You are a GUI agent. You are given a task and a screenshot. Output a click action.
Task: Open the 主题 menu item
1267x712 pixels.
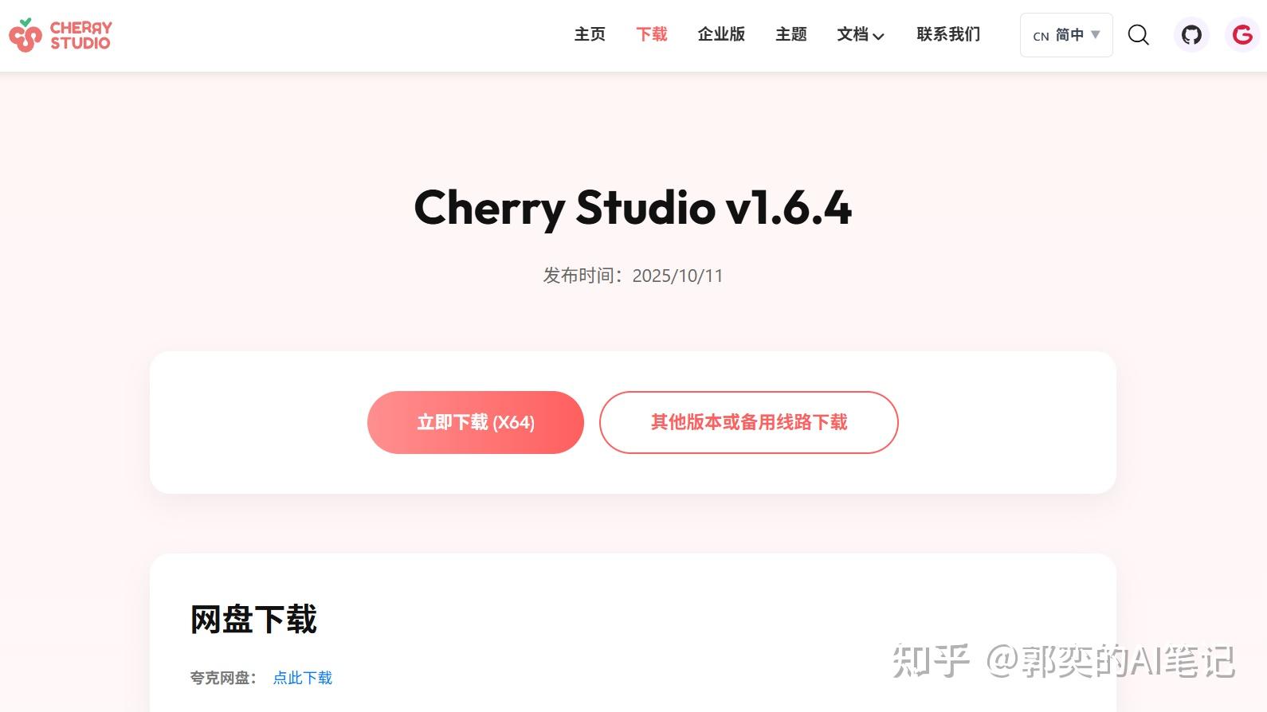[x=791, y=34]
